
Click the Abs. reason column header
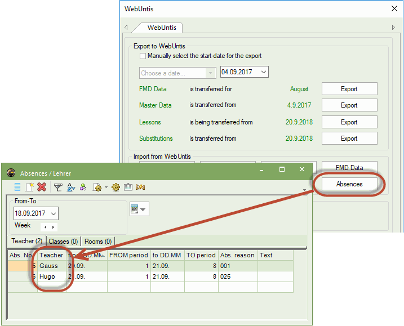click(238, 255)
